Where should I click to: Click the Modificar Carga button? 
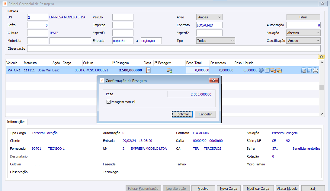[x=258, y=189]
